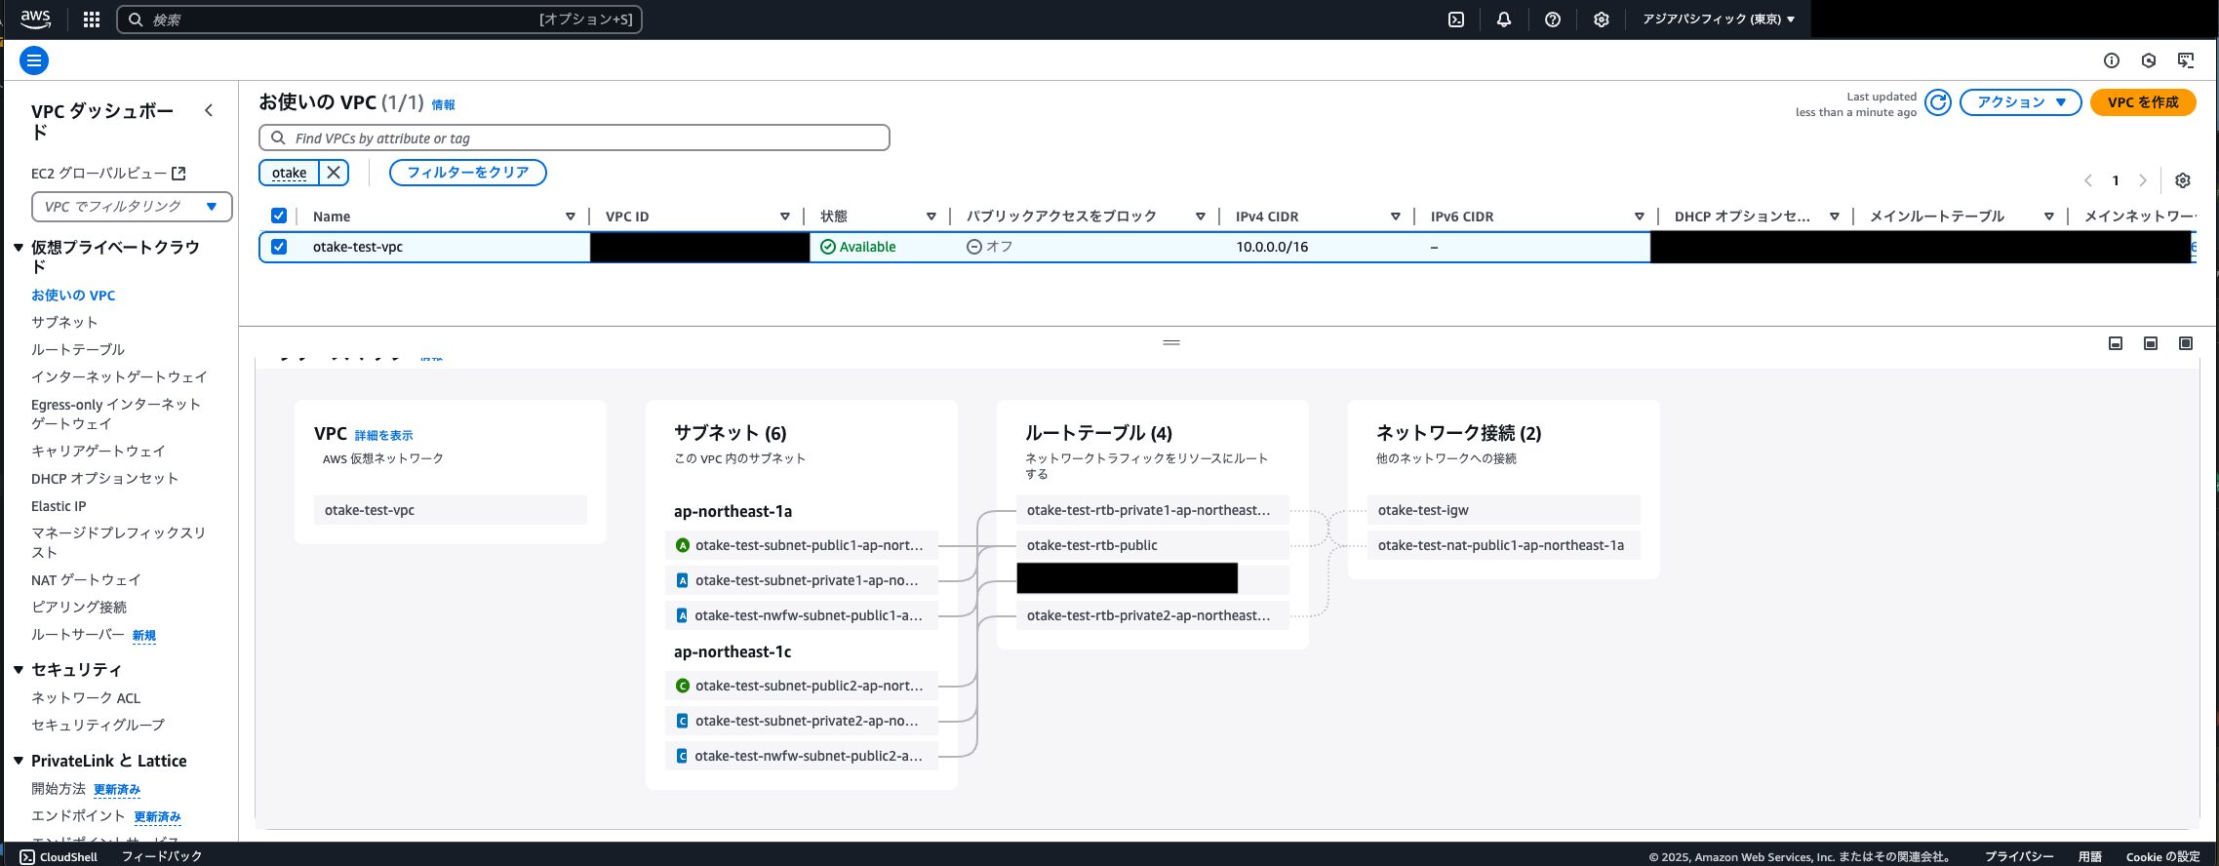The image size is (2219, 866).
Task: Open the VPC filter dropdown in the sidebar
Action: coord(132,207)
